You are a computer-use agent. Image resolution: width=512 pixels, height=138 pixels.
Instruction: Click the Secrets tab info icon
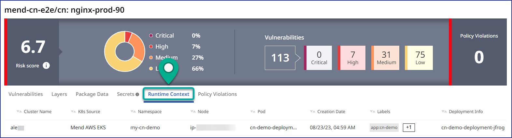coord(137,94)
